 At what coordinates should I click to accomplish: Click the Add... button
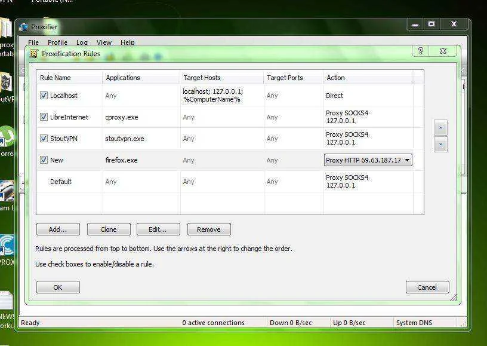click(x=58, y=229)
